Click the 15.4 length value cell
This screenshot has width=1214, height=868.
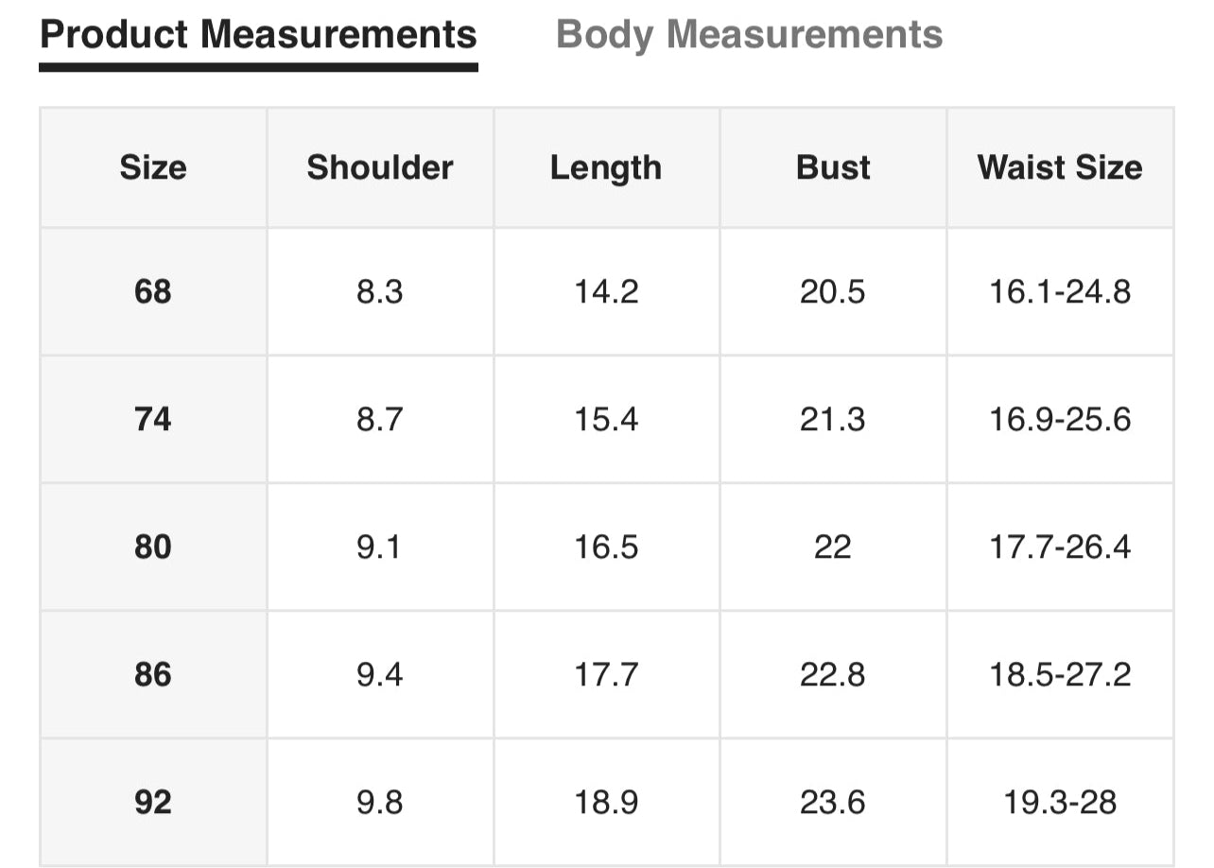(606, 419)
